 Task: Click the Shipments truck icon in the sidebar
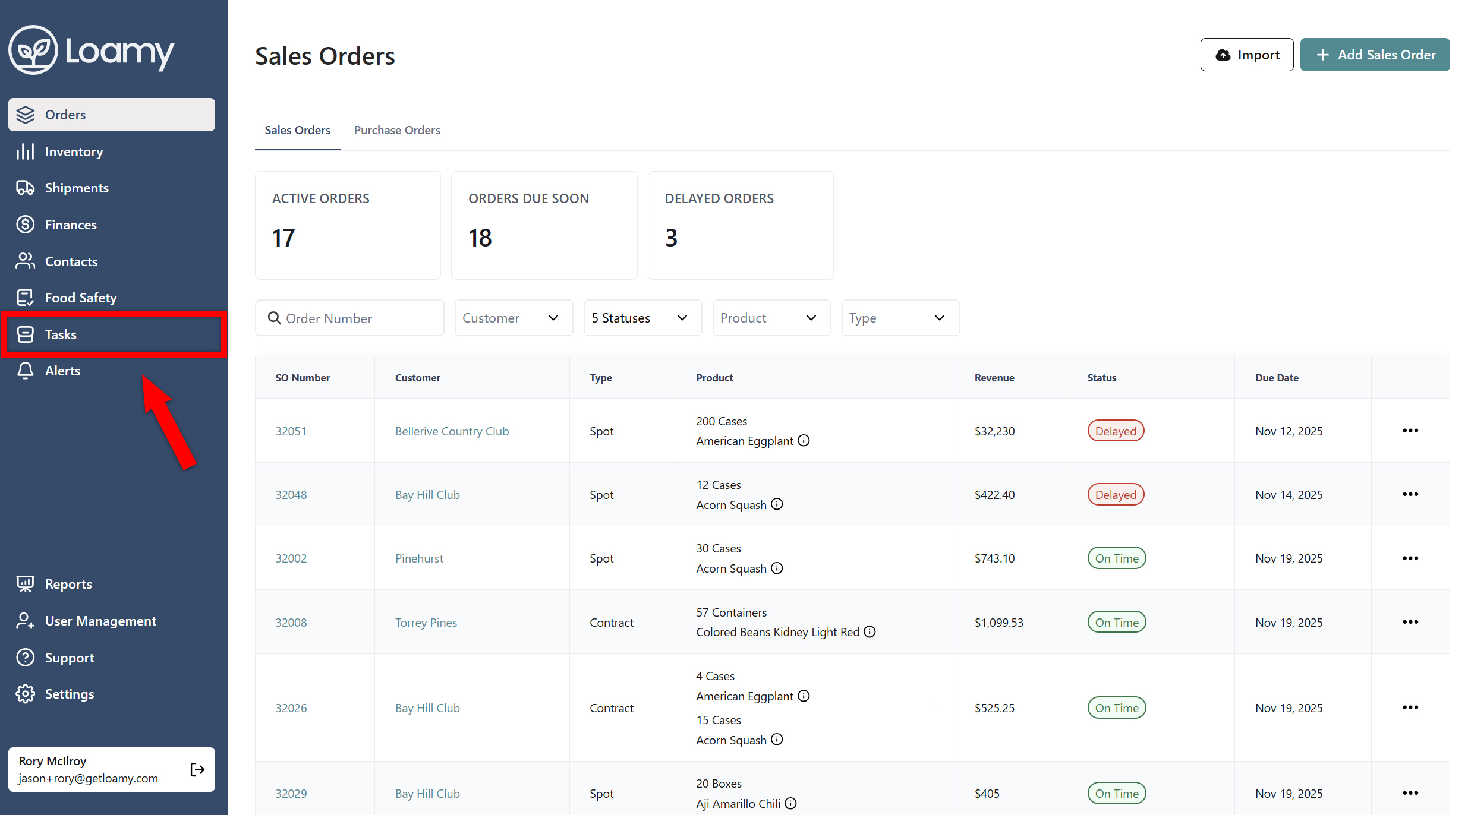(x=25, y=188)
